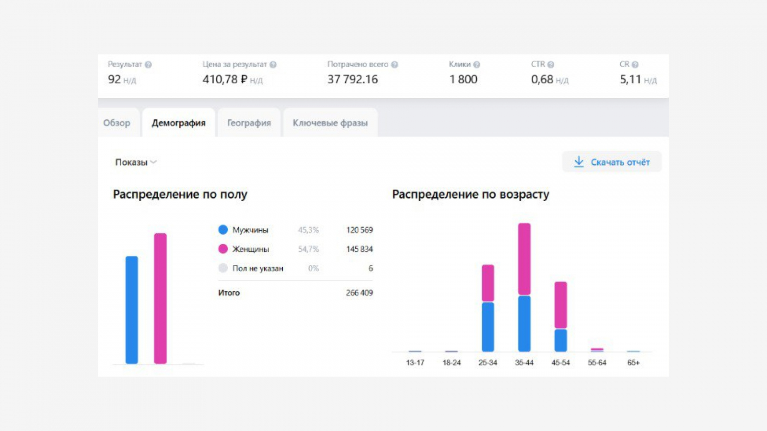
Task: Select the Демография tab
Action: (179, 123)
